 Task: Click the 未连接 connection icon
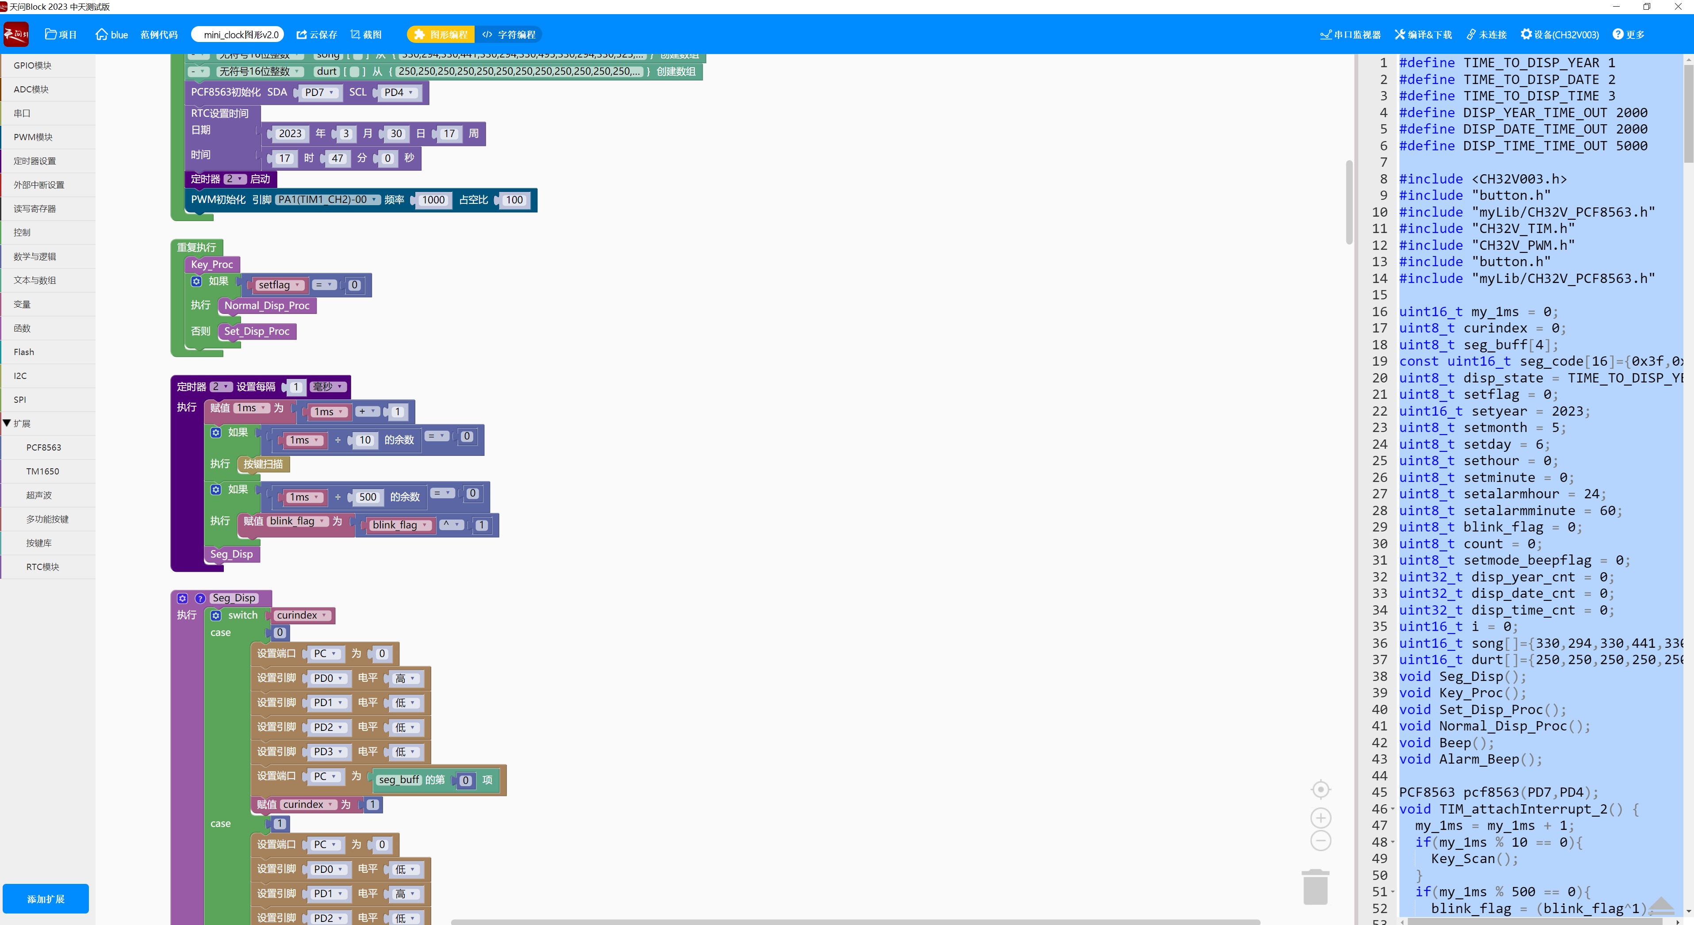[x=1486, y=34]
